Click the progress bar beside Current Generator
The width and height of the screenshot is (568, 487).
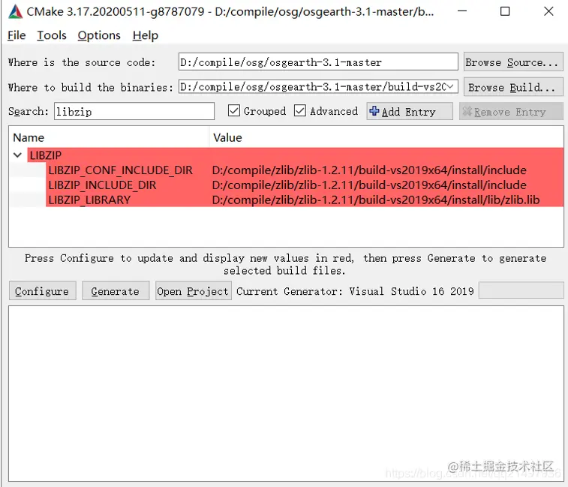521,290
